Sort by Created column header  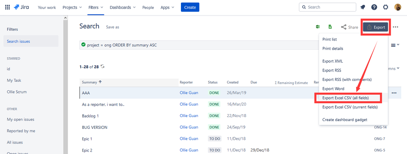tap(233, 82)
